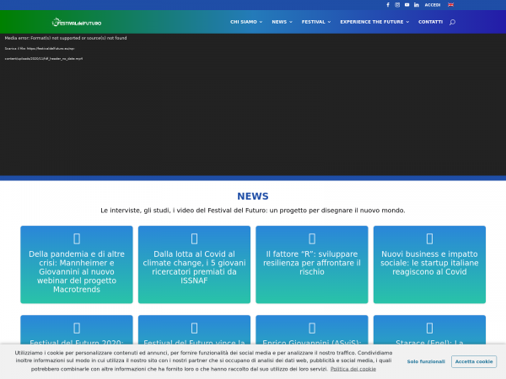
Task: Open the Instagram social icon
Action: [x=397, y=5]
